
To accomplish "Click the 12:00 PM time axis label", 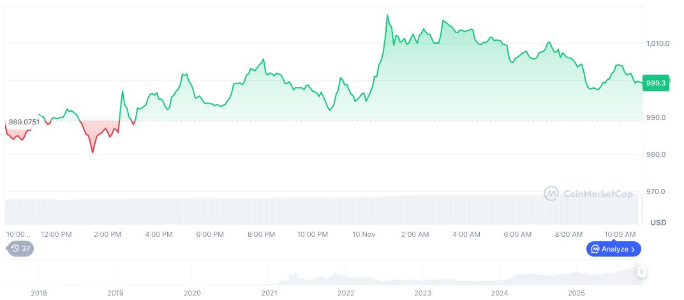I will (x=56, y=234).
